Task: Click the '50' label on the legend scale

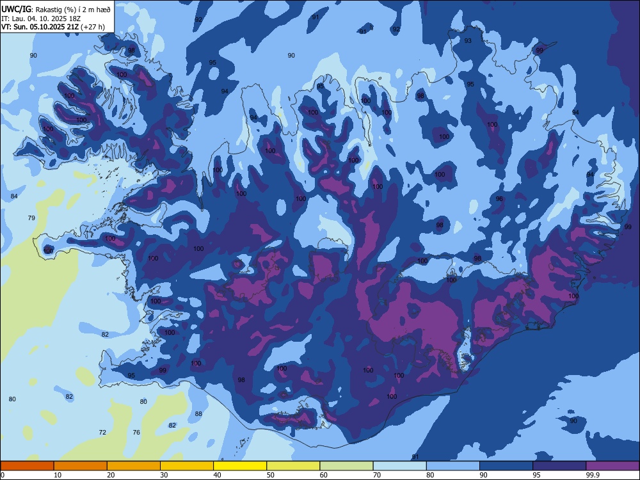Action: [271, 475]
